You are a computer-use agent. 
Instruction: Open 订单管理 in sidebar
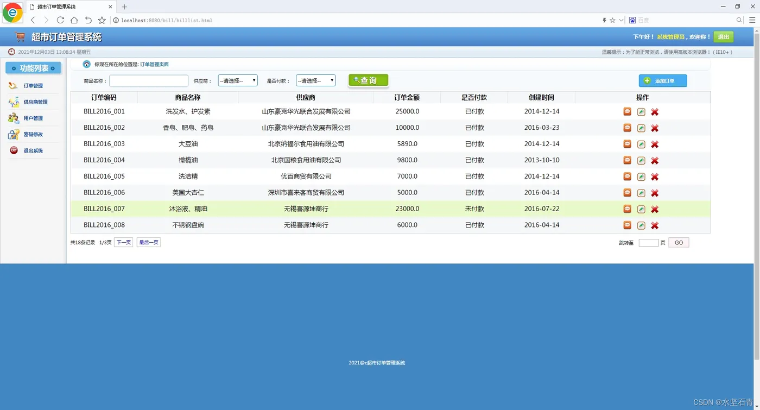pyautogui.click(x=33, y=86)
